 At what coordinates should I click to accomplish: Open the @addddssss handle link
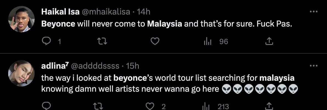(95, 66)
